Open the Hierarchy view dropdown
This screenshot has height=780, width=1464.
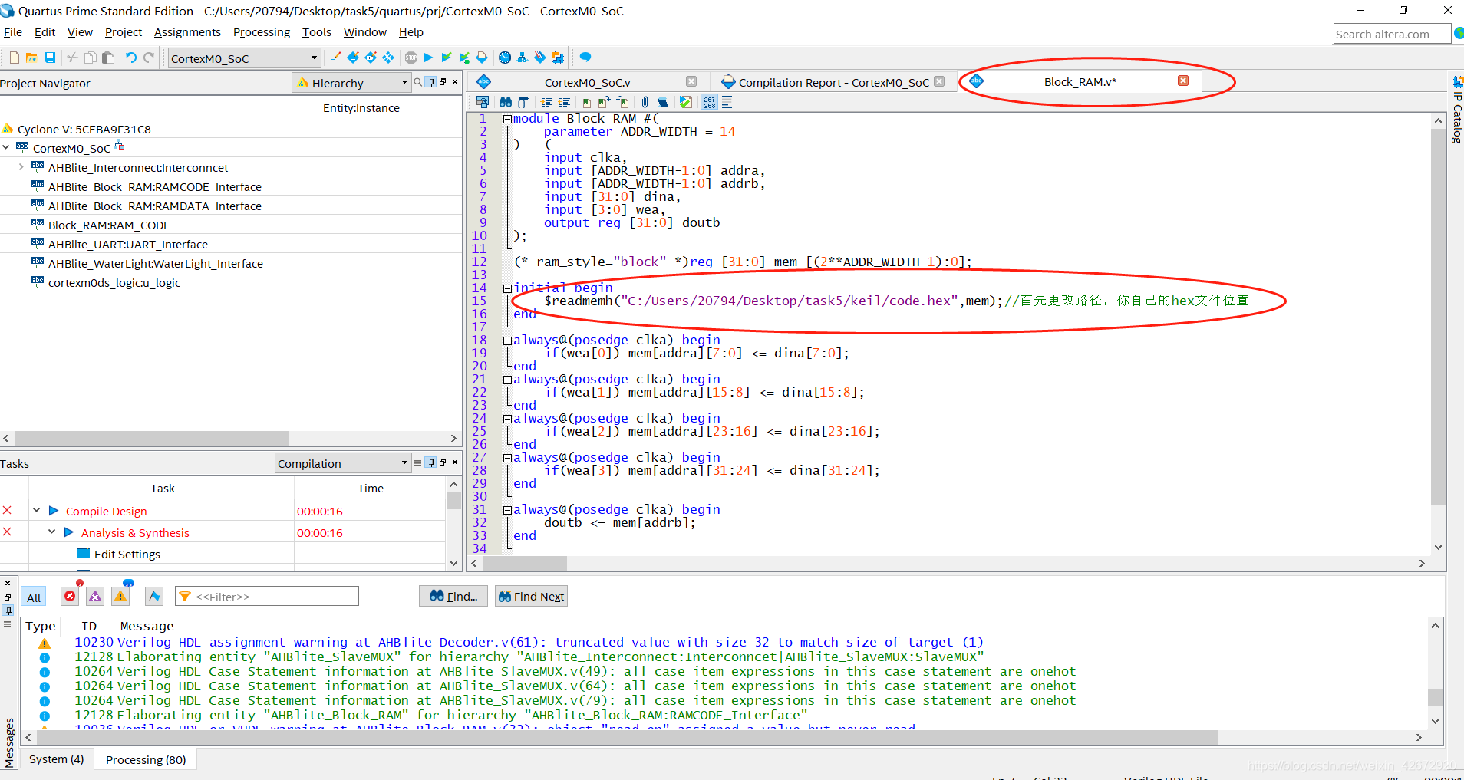tap(351, 83)
